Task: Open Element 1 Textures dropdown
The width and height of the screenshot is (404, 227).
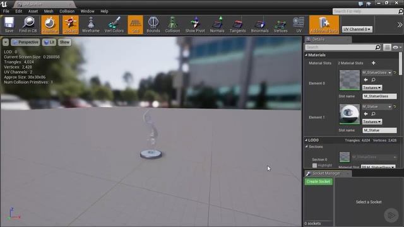Action: click(372, 122)
